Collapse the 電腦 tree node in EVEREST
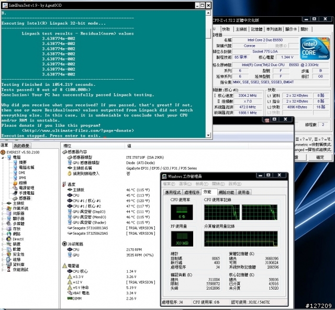This screenshot has width=335, height=310. (x=3, y=158)
